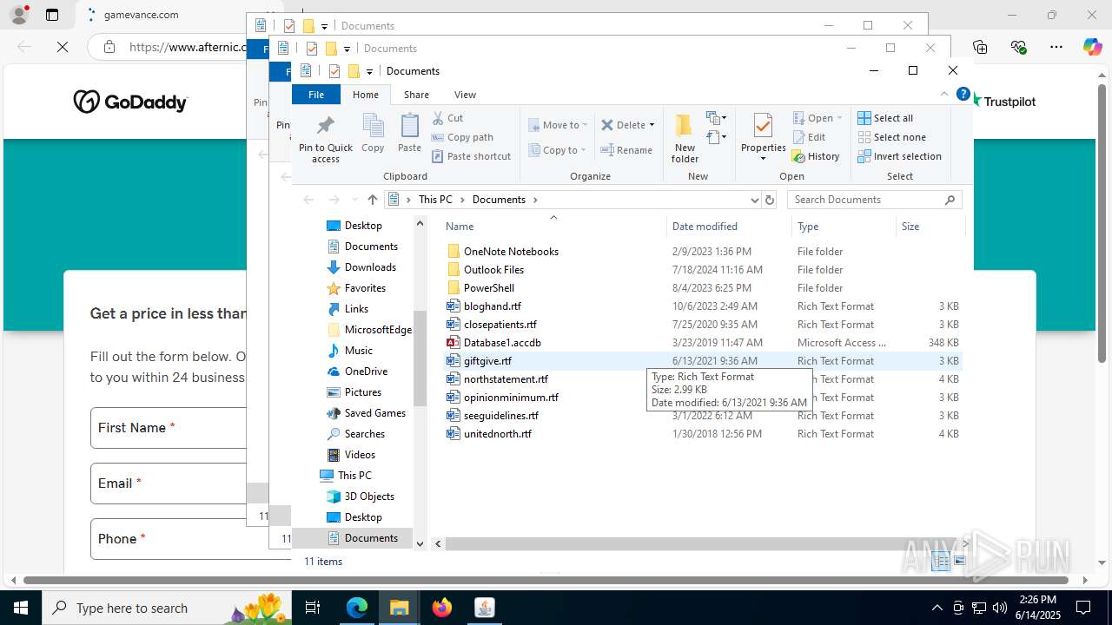Switch to the Share ribbon tab
The width and height of the screenshot is (1112, 625).
coord(416,95)
